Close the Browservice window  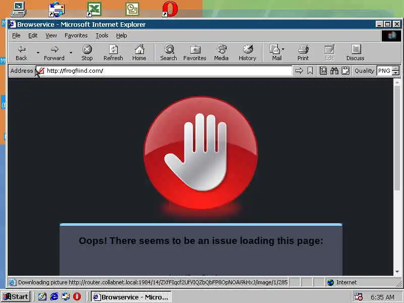397,24
